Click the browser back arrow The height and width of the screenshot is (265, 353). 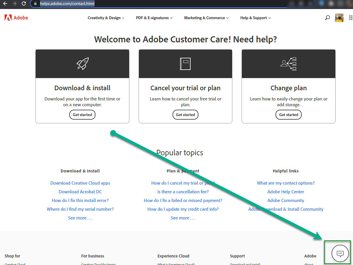pyautogui.click(x=6, y=4)
